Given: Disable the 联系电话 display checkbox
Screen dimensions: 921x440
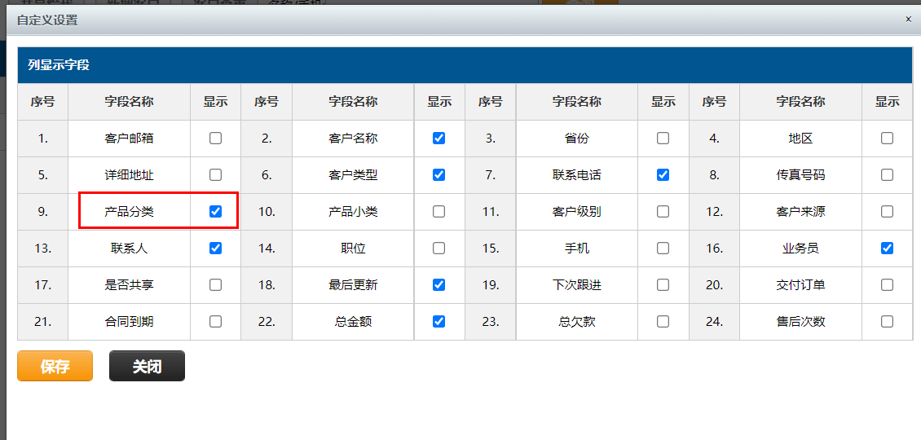Looking at the screenshot, I should pyautogui.click(x=663, y=175).
